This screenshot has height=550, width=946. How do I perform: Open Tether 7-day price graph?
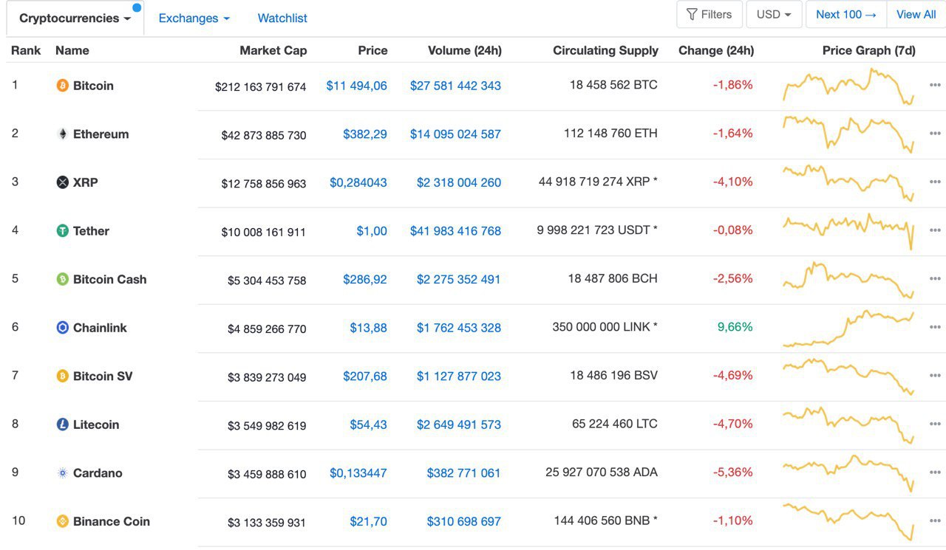tap(849, 231)
